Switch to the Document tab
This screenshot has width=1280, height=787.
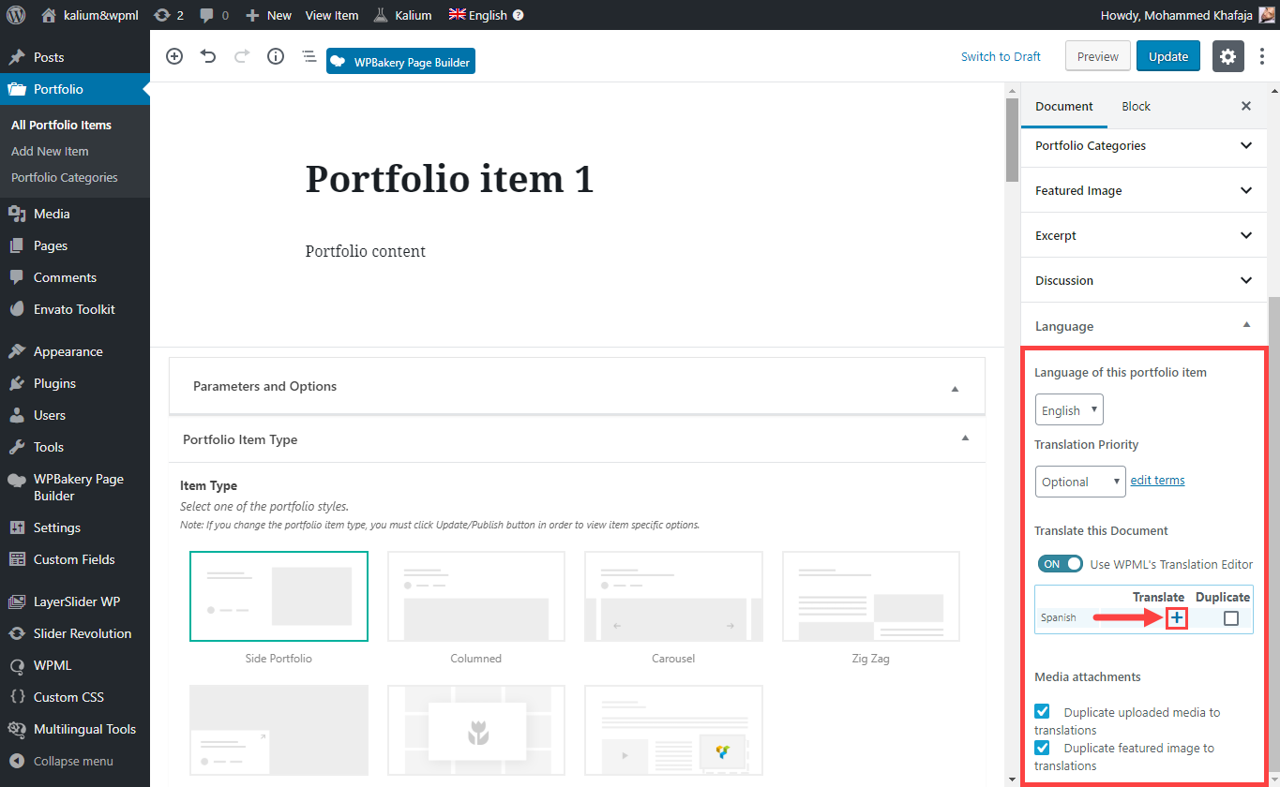pyautogui.click(x=1064, y=106)
